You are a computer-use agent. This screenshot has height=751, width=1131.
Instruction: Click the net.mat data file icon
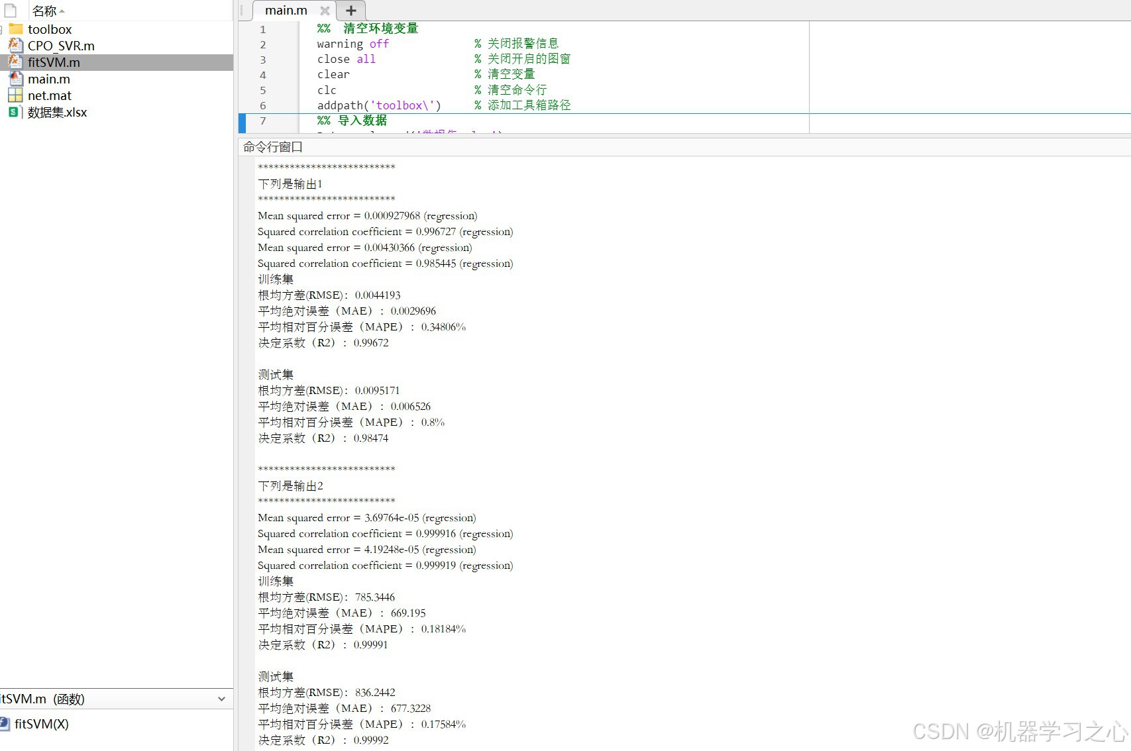(x=16, y=95)
